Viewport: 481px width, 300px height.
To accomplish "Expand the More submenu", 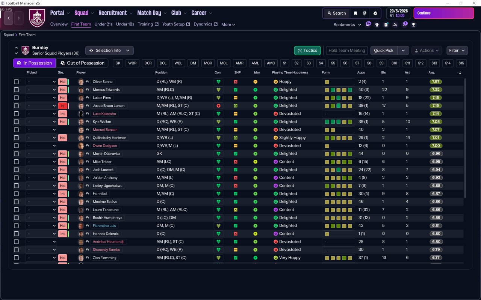I will point(228,24).
